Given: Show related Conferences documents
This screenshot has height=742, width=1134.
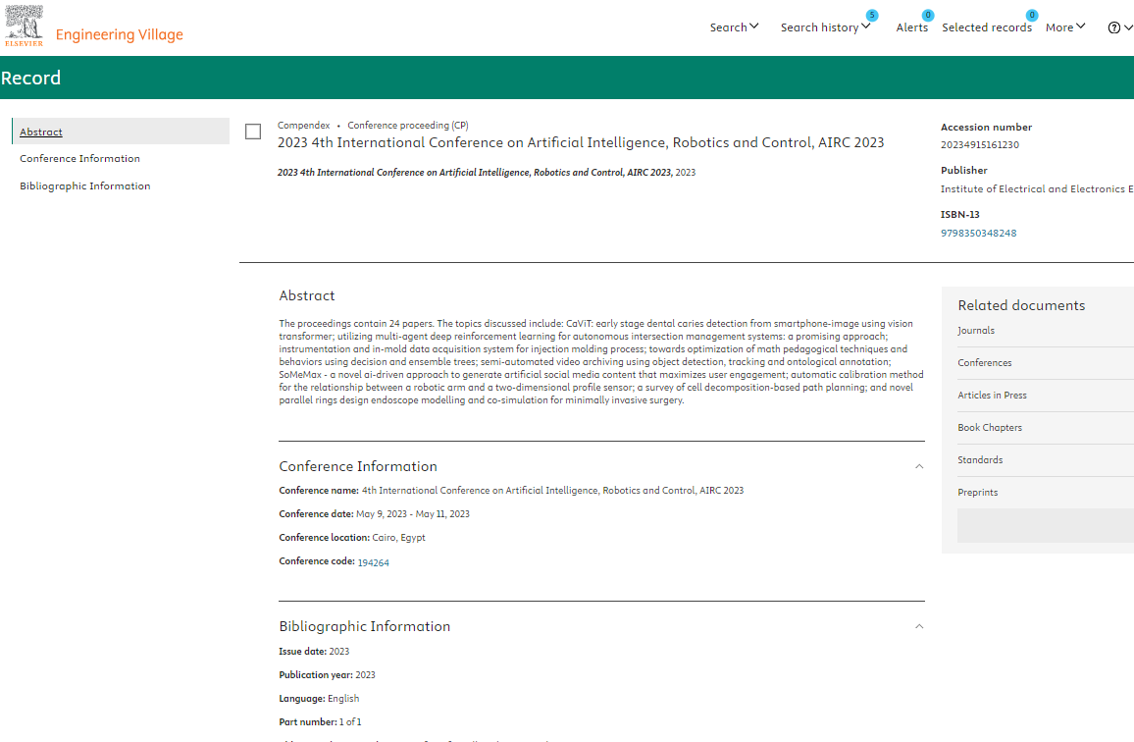Looking at the screenshot, I should click(984, 363).
